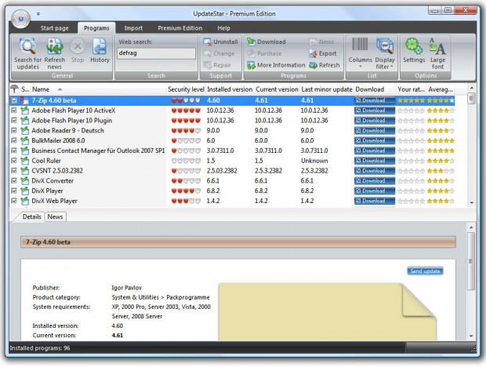Click Download button for DivX Converter

coord(375,180)
